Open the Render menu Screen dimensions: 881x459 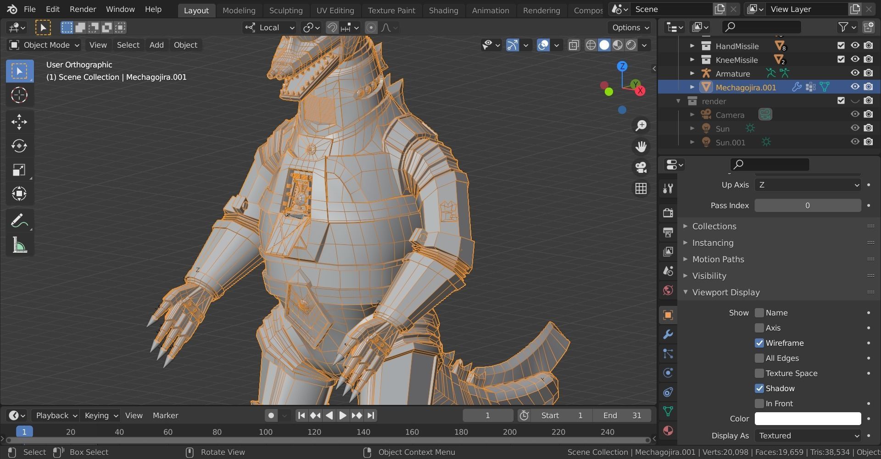tap(83, 9)
